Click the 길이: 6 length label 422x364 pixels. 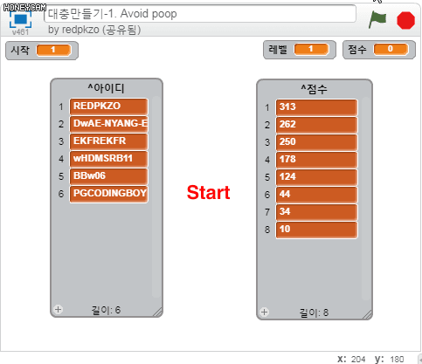(106, 310)
